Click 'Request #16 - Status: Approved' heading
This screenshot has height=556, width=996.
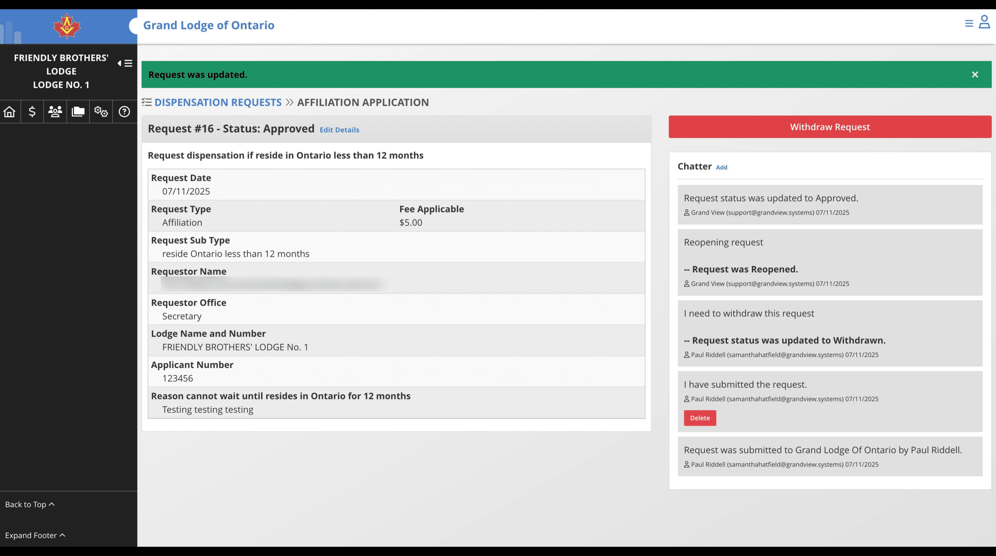click(231, 129)
